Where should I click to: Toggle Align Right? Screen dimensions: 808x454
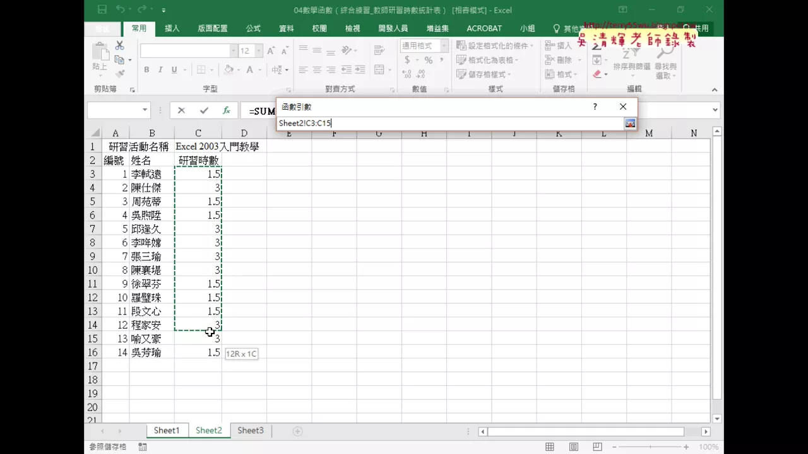(x=331, y=70)
